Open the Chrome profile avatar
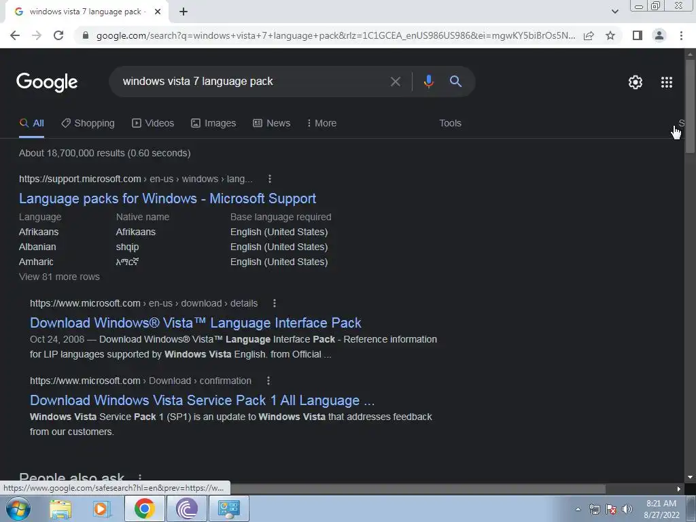 [659, 35]
